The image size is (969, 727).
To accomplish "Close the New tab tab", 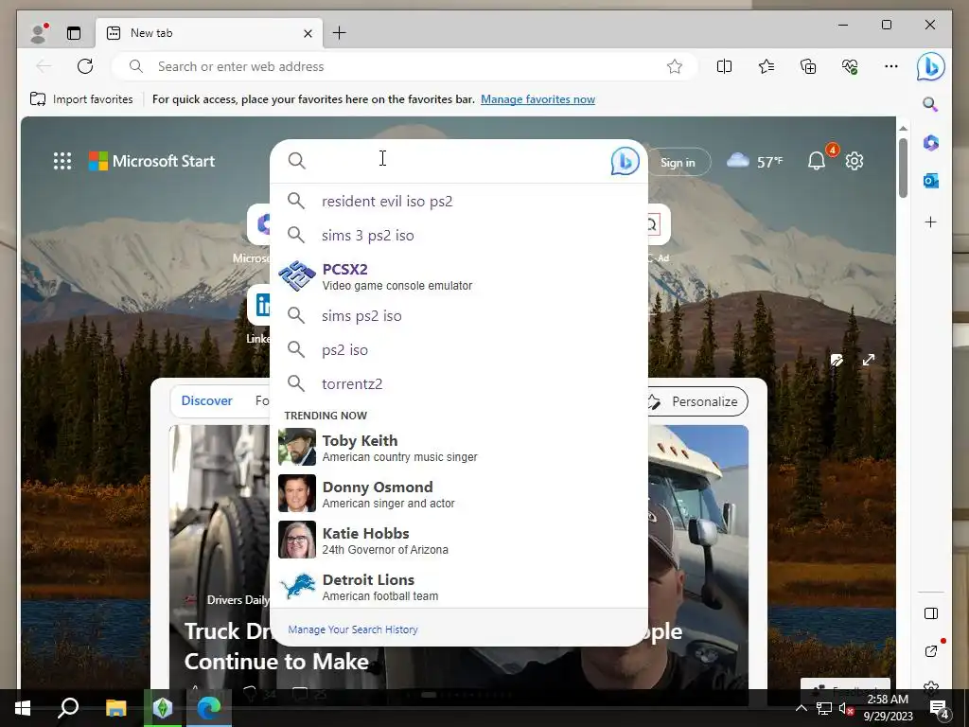I will tap(308, 33).
